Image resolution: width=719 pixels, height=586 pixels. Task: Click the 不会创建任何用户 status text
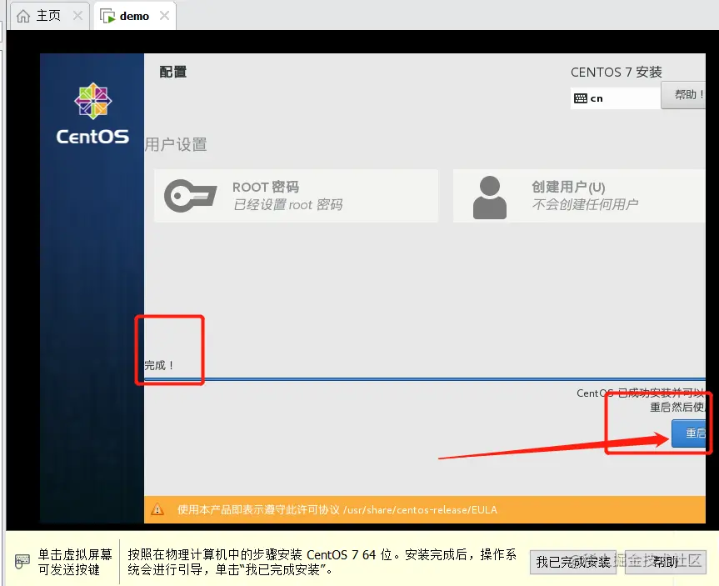pos(585,204)
